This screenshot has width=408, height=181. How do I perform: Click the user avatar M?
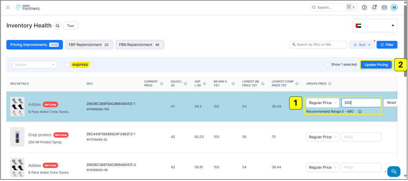(x=394, y=7)
